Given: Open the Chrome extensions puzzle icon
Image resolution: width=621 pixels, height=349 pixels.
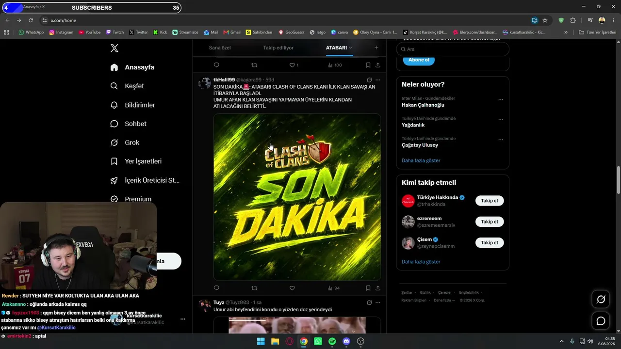Looking at the screenshot, I should click(x=573, y=20).
